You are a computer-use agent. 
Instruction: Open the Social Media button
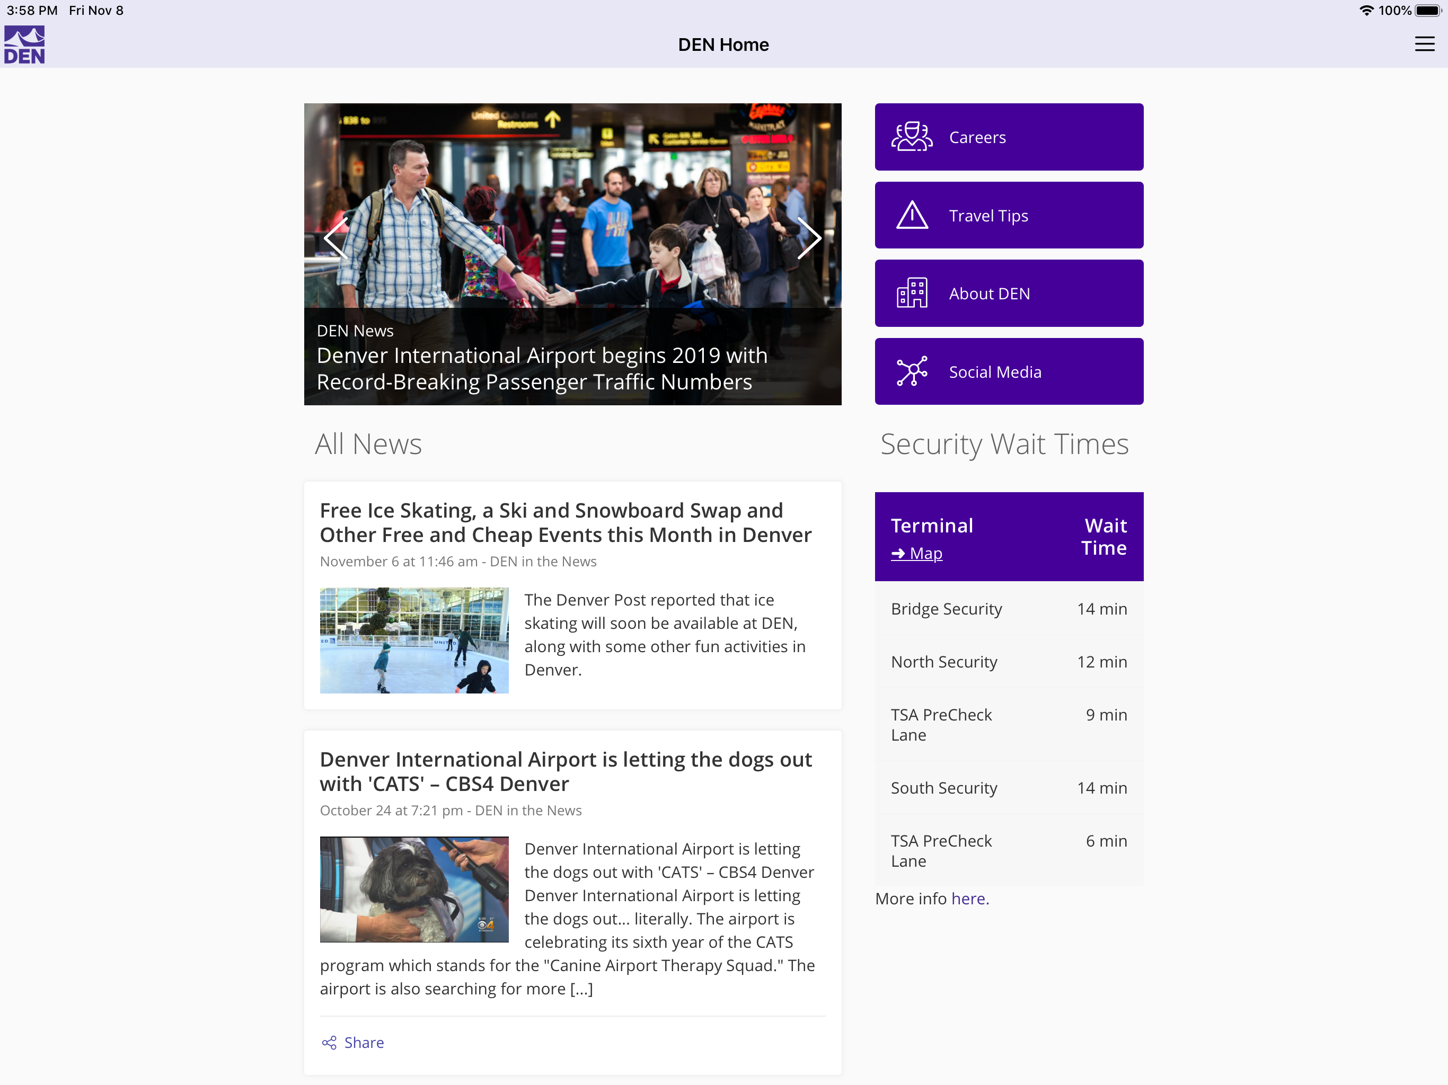[x=1009, y=372]
